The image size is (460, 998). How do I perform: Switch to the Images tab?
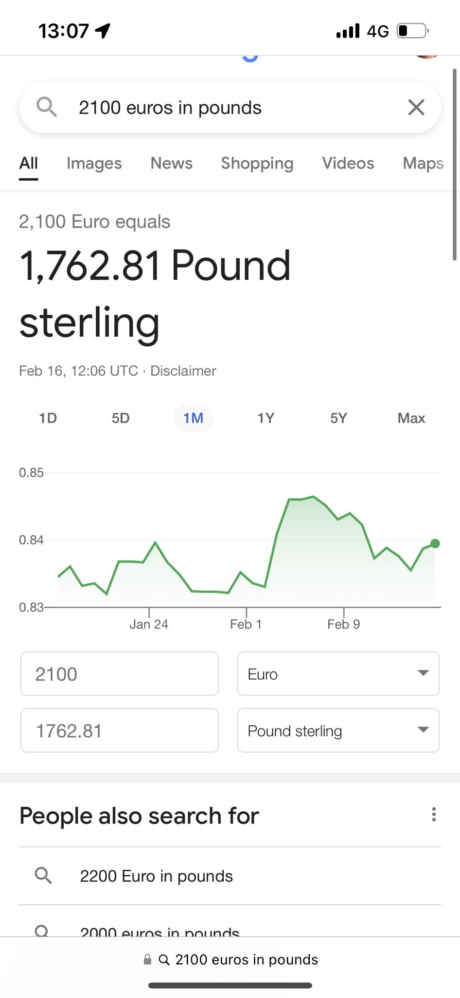[94, 163]
